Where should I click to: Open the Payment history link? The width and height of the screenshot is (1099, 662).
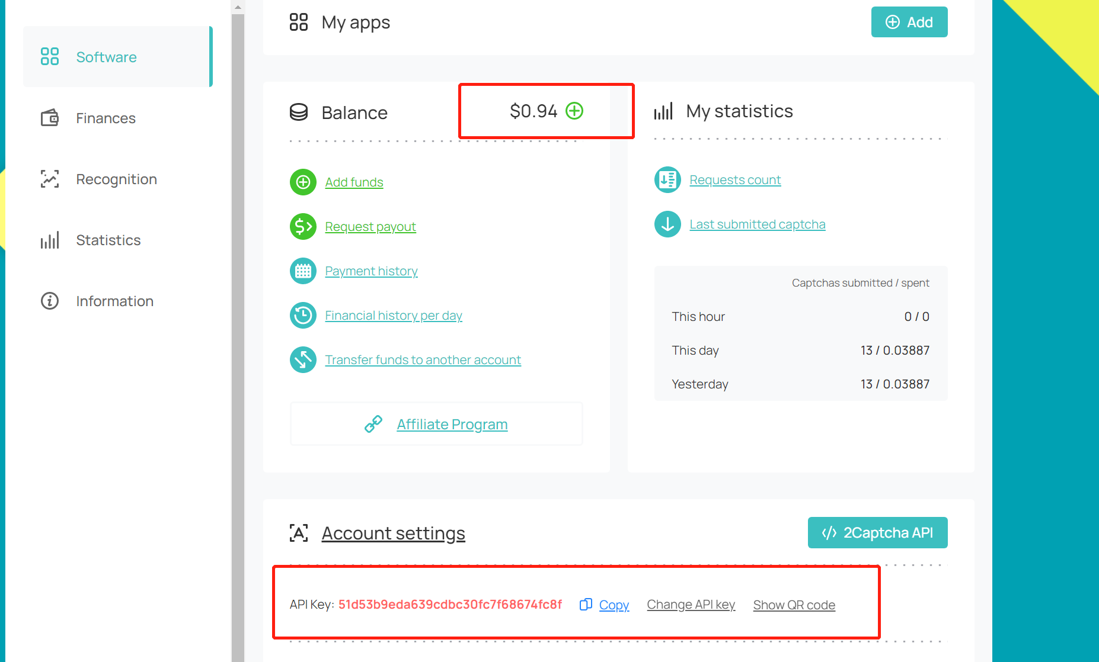[x=371, y=271]
